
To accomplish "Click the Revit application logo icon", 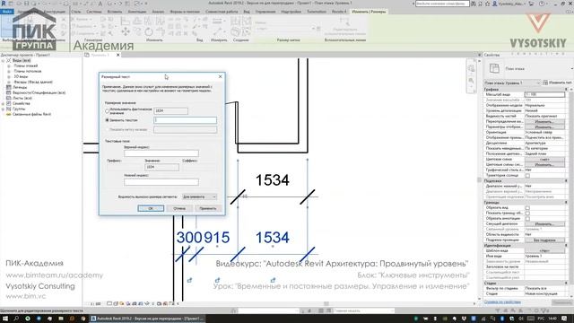I will 4,4.
